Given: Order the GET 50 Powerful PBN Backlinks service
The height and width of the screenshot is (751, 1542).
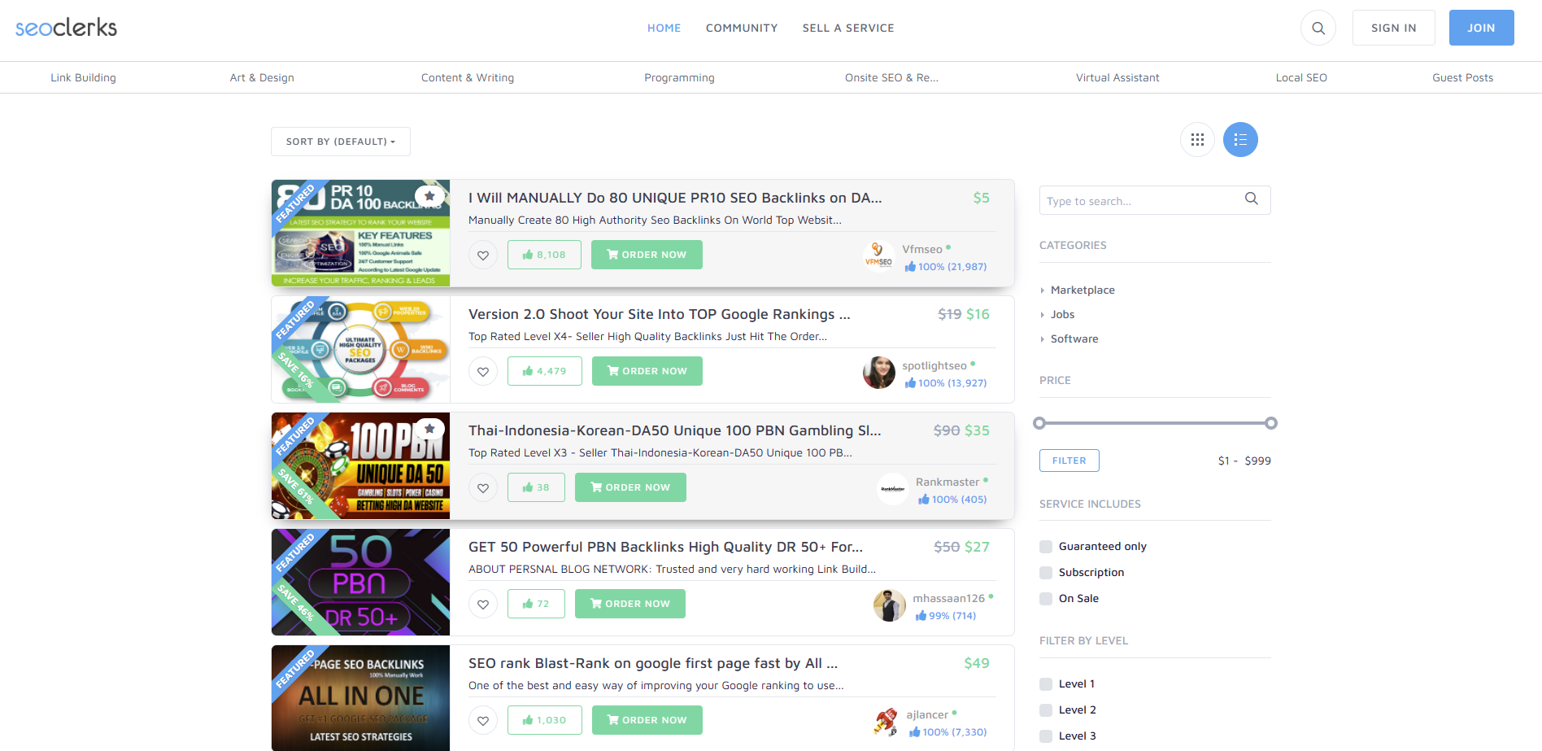Looking at the screenshot, I should pyautogui.click(x=630, y=604).
